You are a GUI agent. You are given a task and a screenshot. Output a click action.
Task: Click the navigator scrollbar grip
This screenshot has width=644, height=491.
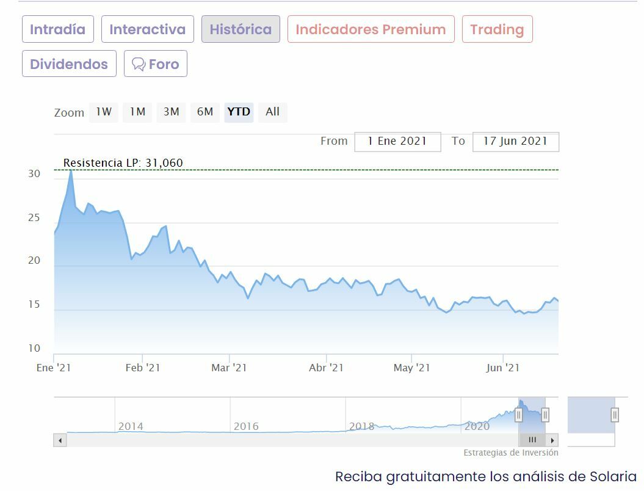[x=532, y=440]
